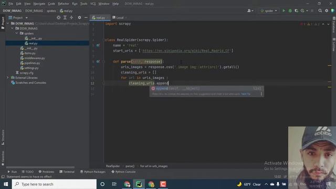Screen dimensions: 336x189
Task: Click the Profile run icon in the toolbar
Action: [x=302, y=10]
